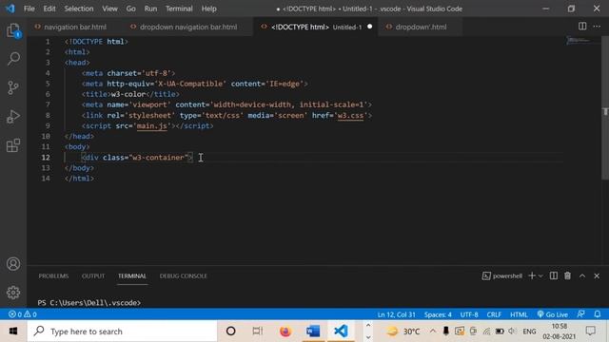Open Windows Action Center notifications
The height and width of the screenshot is (342, 609).
591,332
